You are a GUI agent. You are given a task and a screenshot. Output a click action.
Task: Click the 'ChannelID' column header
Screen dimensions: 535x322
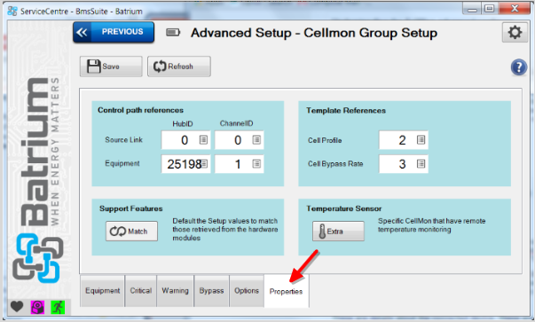point(237,123)
